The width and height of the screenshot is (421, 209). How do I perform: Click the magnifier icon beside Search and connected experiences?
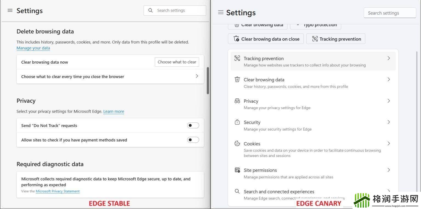[237, 191]
